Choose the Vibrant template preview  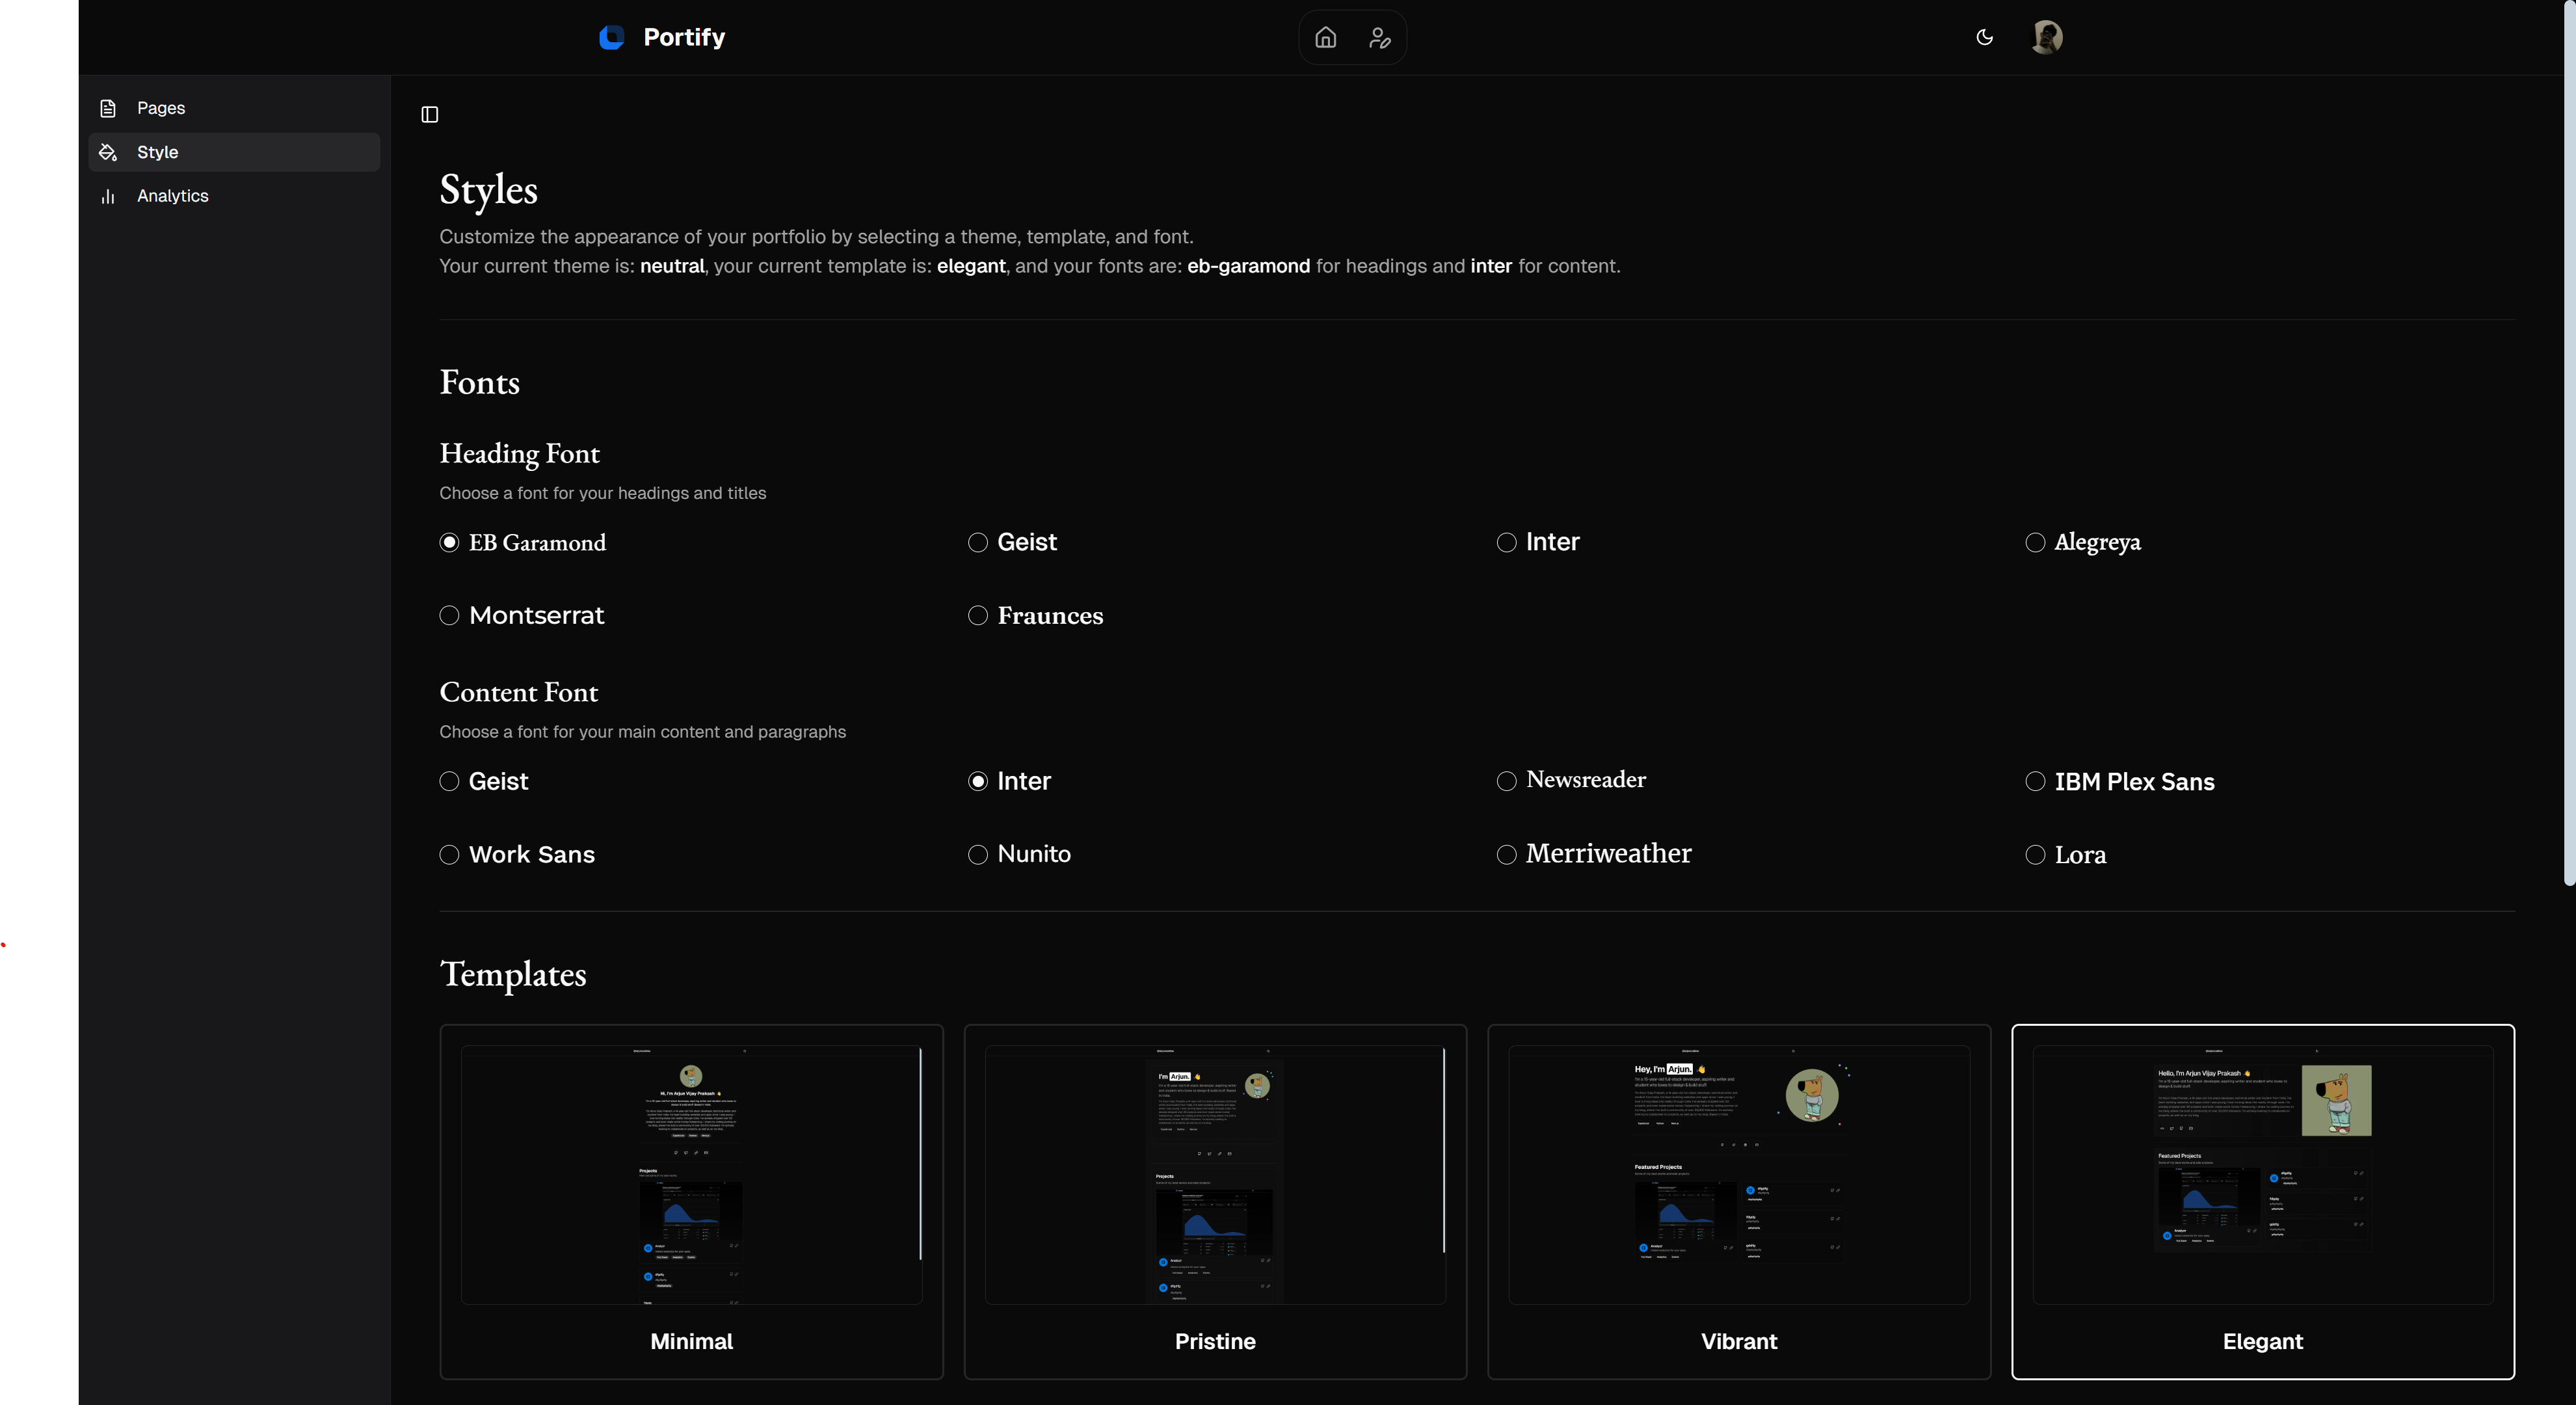click(x=1739, y=1174)
